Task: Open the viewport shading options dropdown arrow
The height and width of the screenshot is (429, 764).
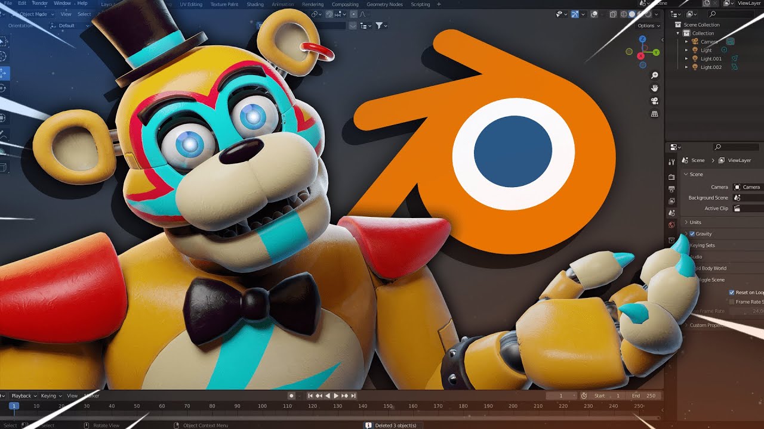Action: tap(656, 14)
